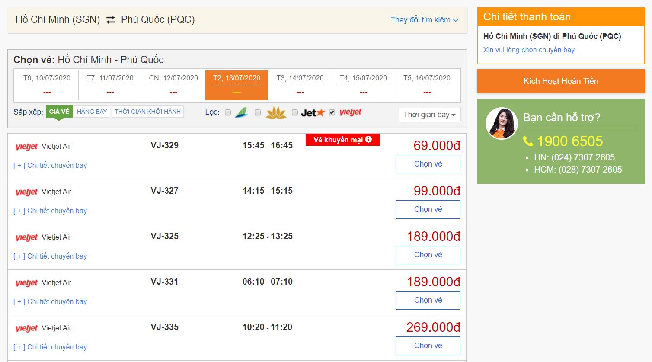Click the swap route arrows icon
Image resolution: width=652 pixels, height=362 pixels.
click(x=111, y=20)
